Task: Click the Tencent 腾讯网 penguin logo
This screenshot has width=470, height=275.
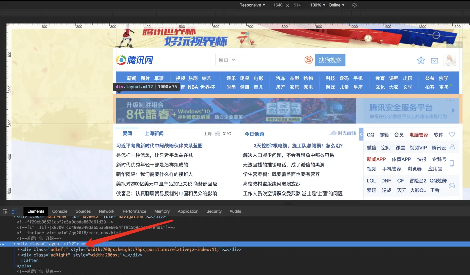Action: 135,60
